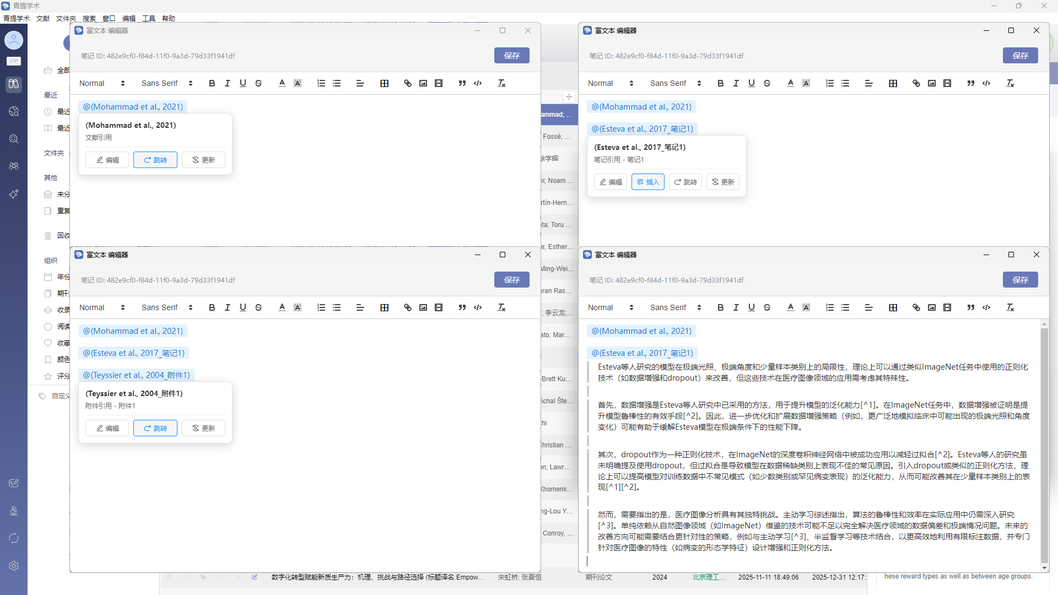Toggle italic in the top-left editor
The height and width of the screenshot is (595, 1058).
[x=227, y=83]
